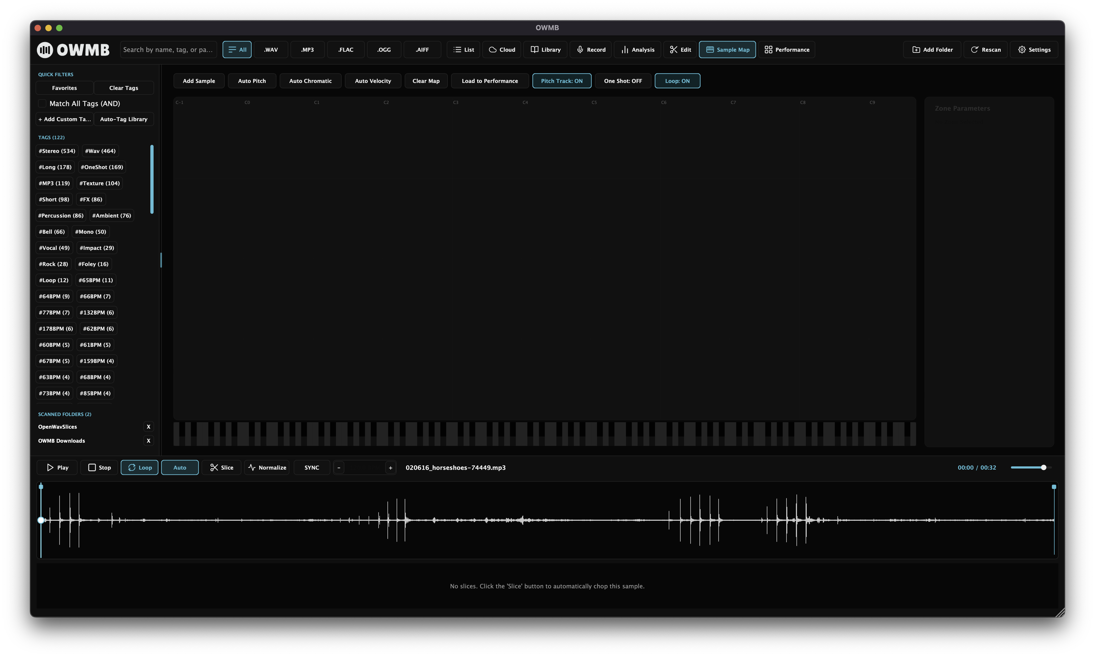Click Clear Map

426,81
